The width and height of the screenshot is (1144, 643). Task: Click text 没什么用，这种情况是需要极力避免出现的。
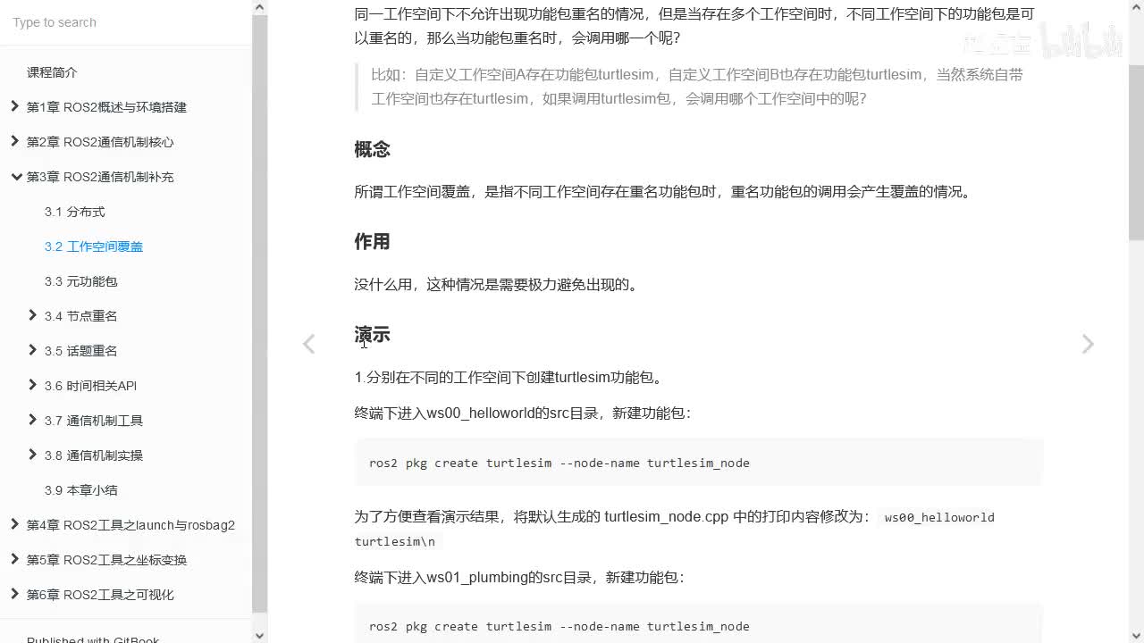(x=498, y=285)
